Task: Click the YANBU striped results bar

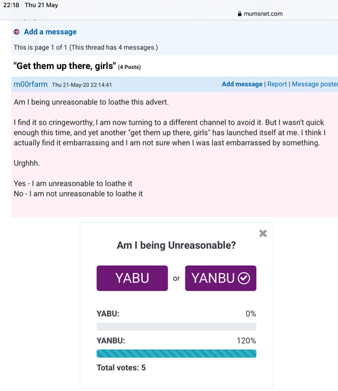Action: coord(176,354)
